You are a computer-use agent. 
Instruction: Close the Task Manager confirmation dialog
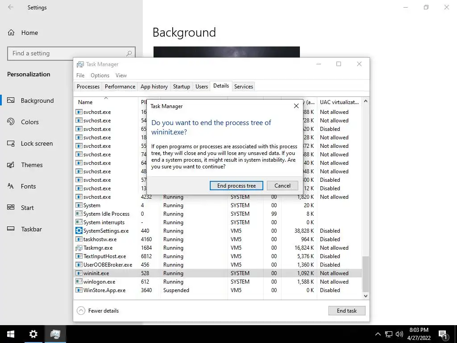[x=296, y=106]
